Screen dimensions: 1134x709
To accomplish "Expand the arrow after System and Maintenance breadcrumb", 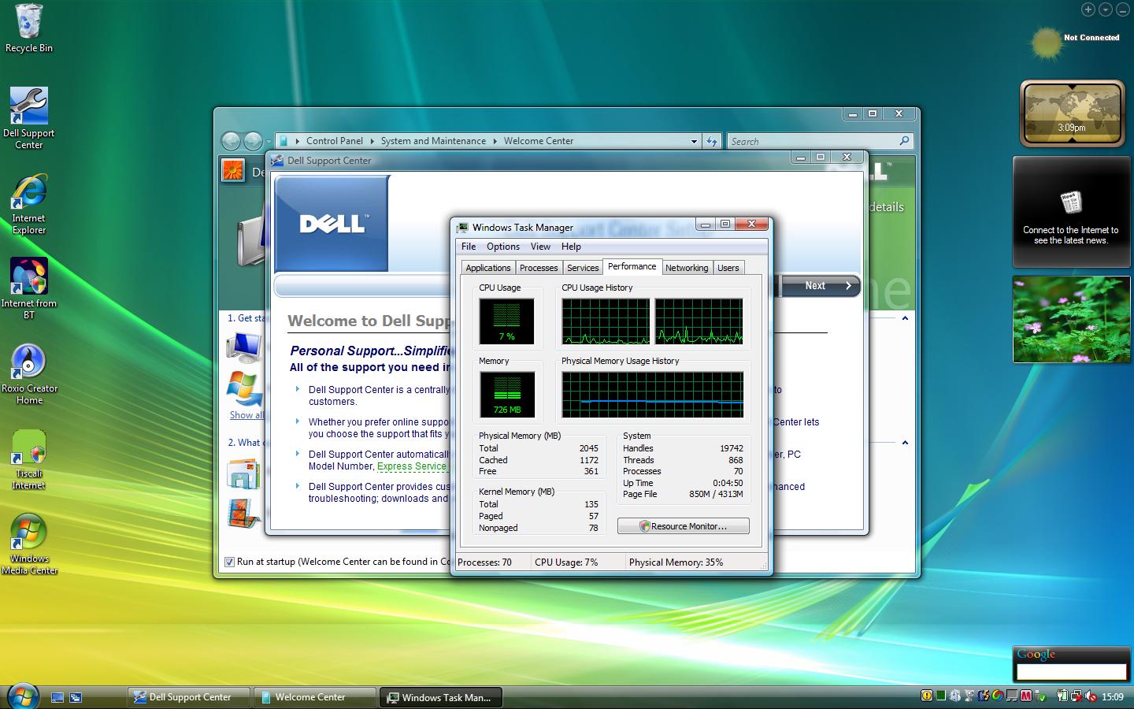I will (495, 141).
